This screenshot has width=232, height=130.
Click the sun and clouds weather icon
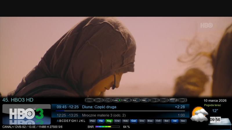[199, 114]
